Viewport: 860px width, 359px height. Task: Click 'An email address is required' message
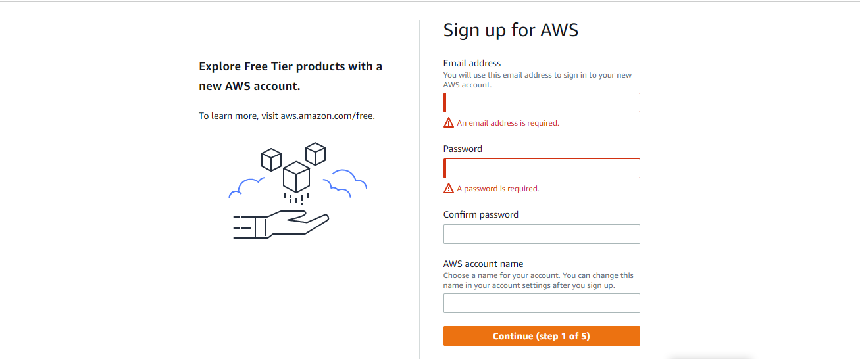508,123
